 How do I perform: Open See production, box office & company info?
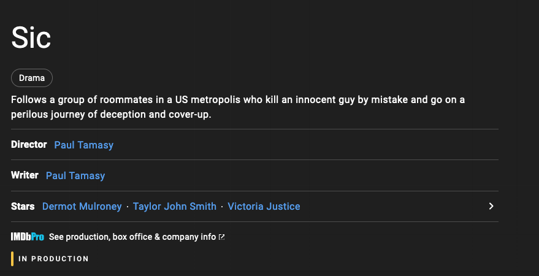[132, 237]
